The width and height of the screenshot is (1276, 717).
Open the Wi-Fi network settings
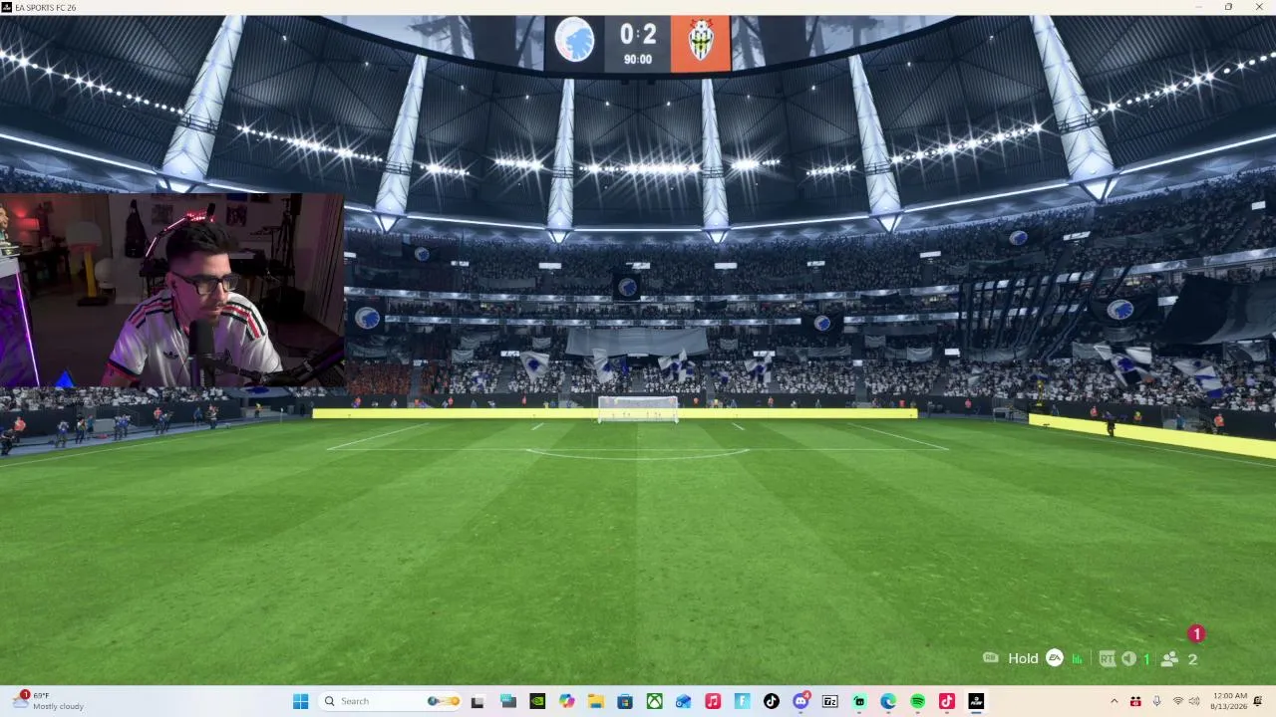click(x=1177, y=701)
